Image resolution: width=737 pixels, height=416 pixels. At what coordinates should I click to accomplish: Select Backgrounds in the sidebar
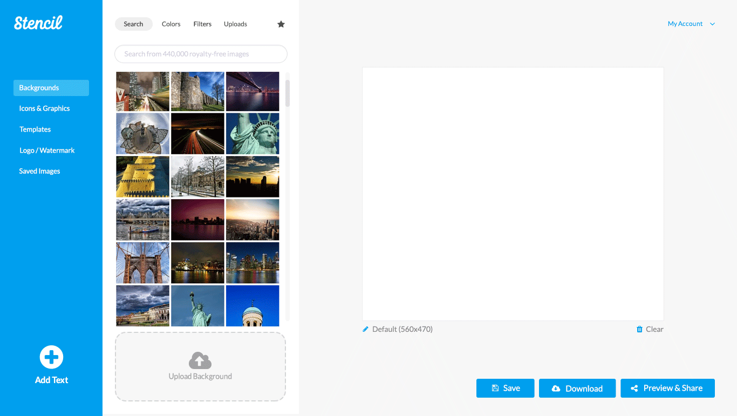click(51, 88)
